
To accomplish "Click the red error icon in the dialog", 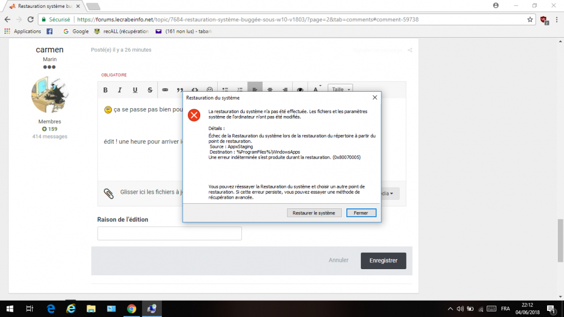I will coord(194,115).
